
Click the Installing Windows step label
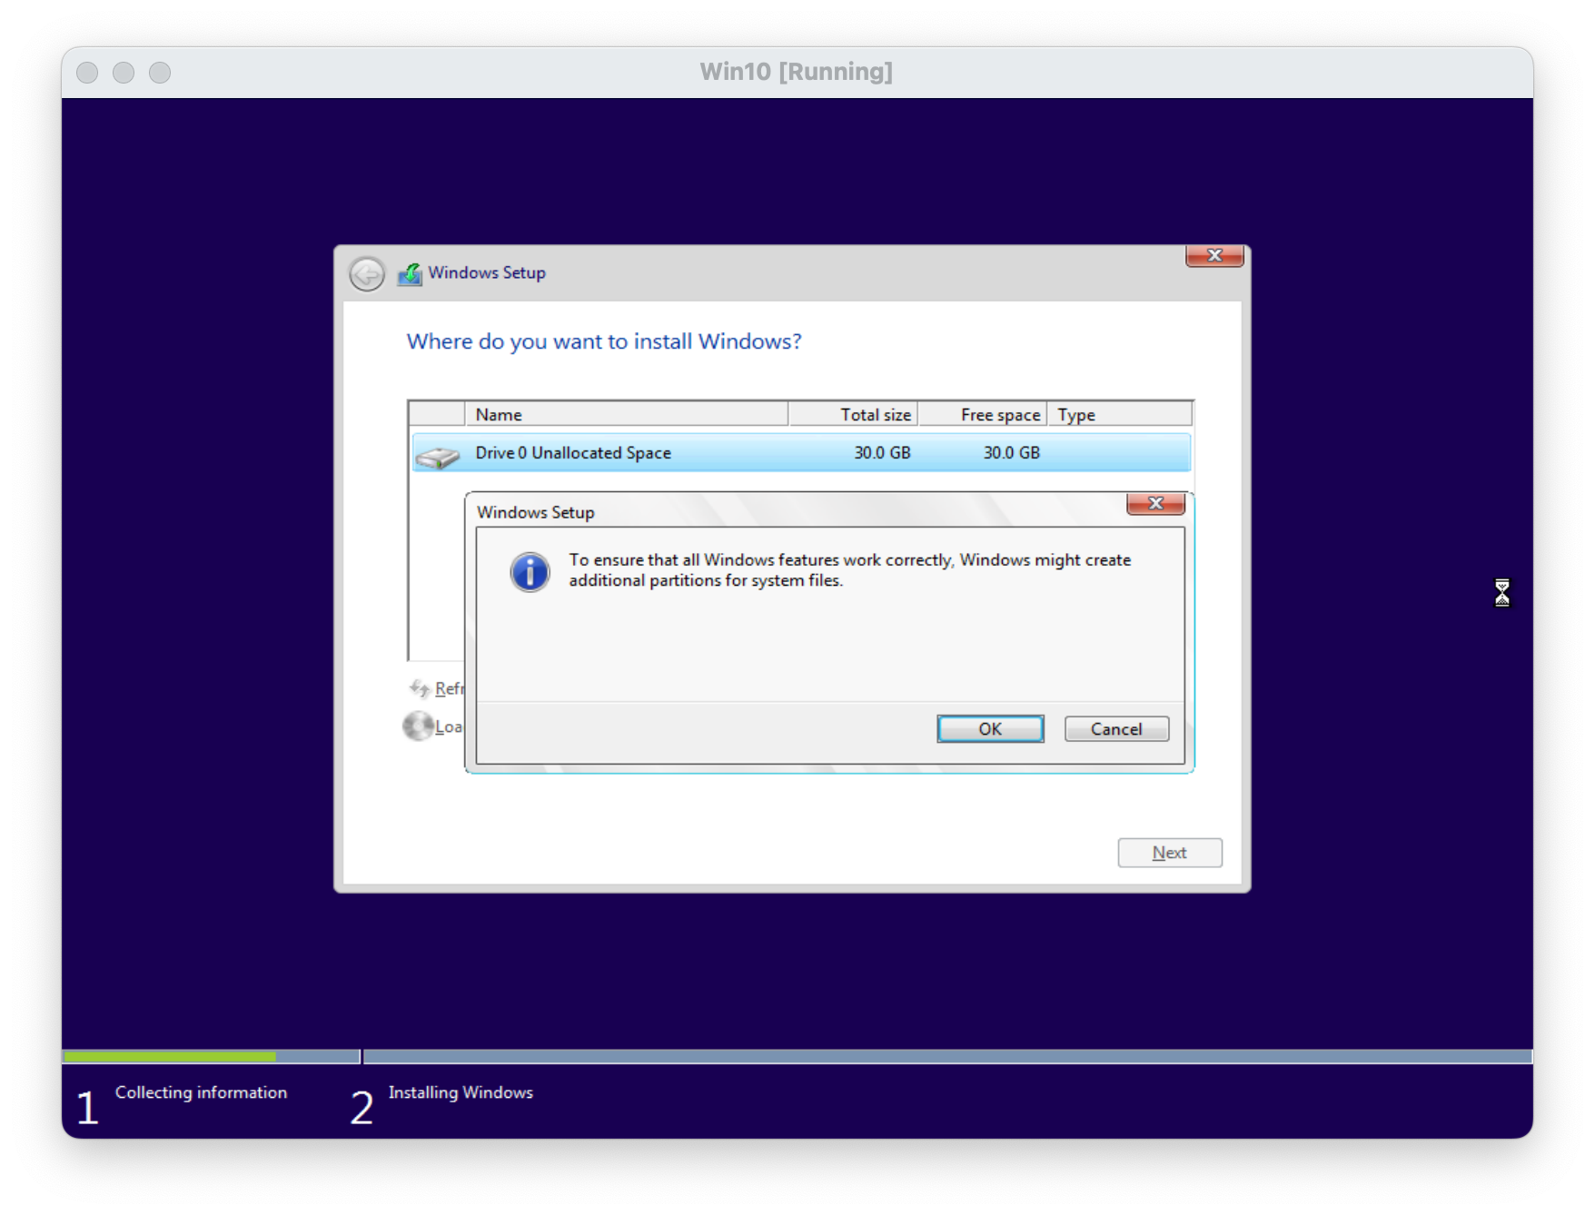click(x=461, y=1092)
